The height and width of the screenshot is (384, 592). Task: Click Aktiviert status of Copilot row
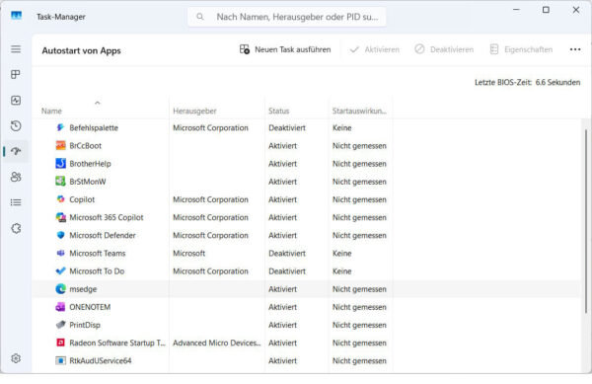(x=282, y=199)
